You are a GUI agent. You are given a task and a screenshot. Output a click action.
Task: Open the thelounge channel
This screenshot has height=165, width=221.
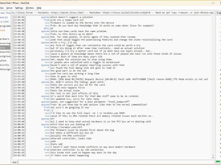(x=5, y=69)
